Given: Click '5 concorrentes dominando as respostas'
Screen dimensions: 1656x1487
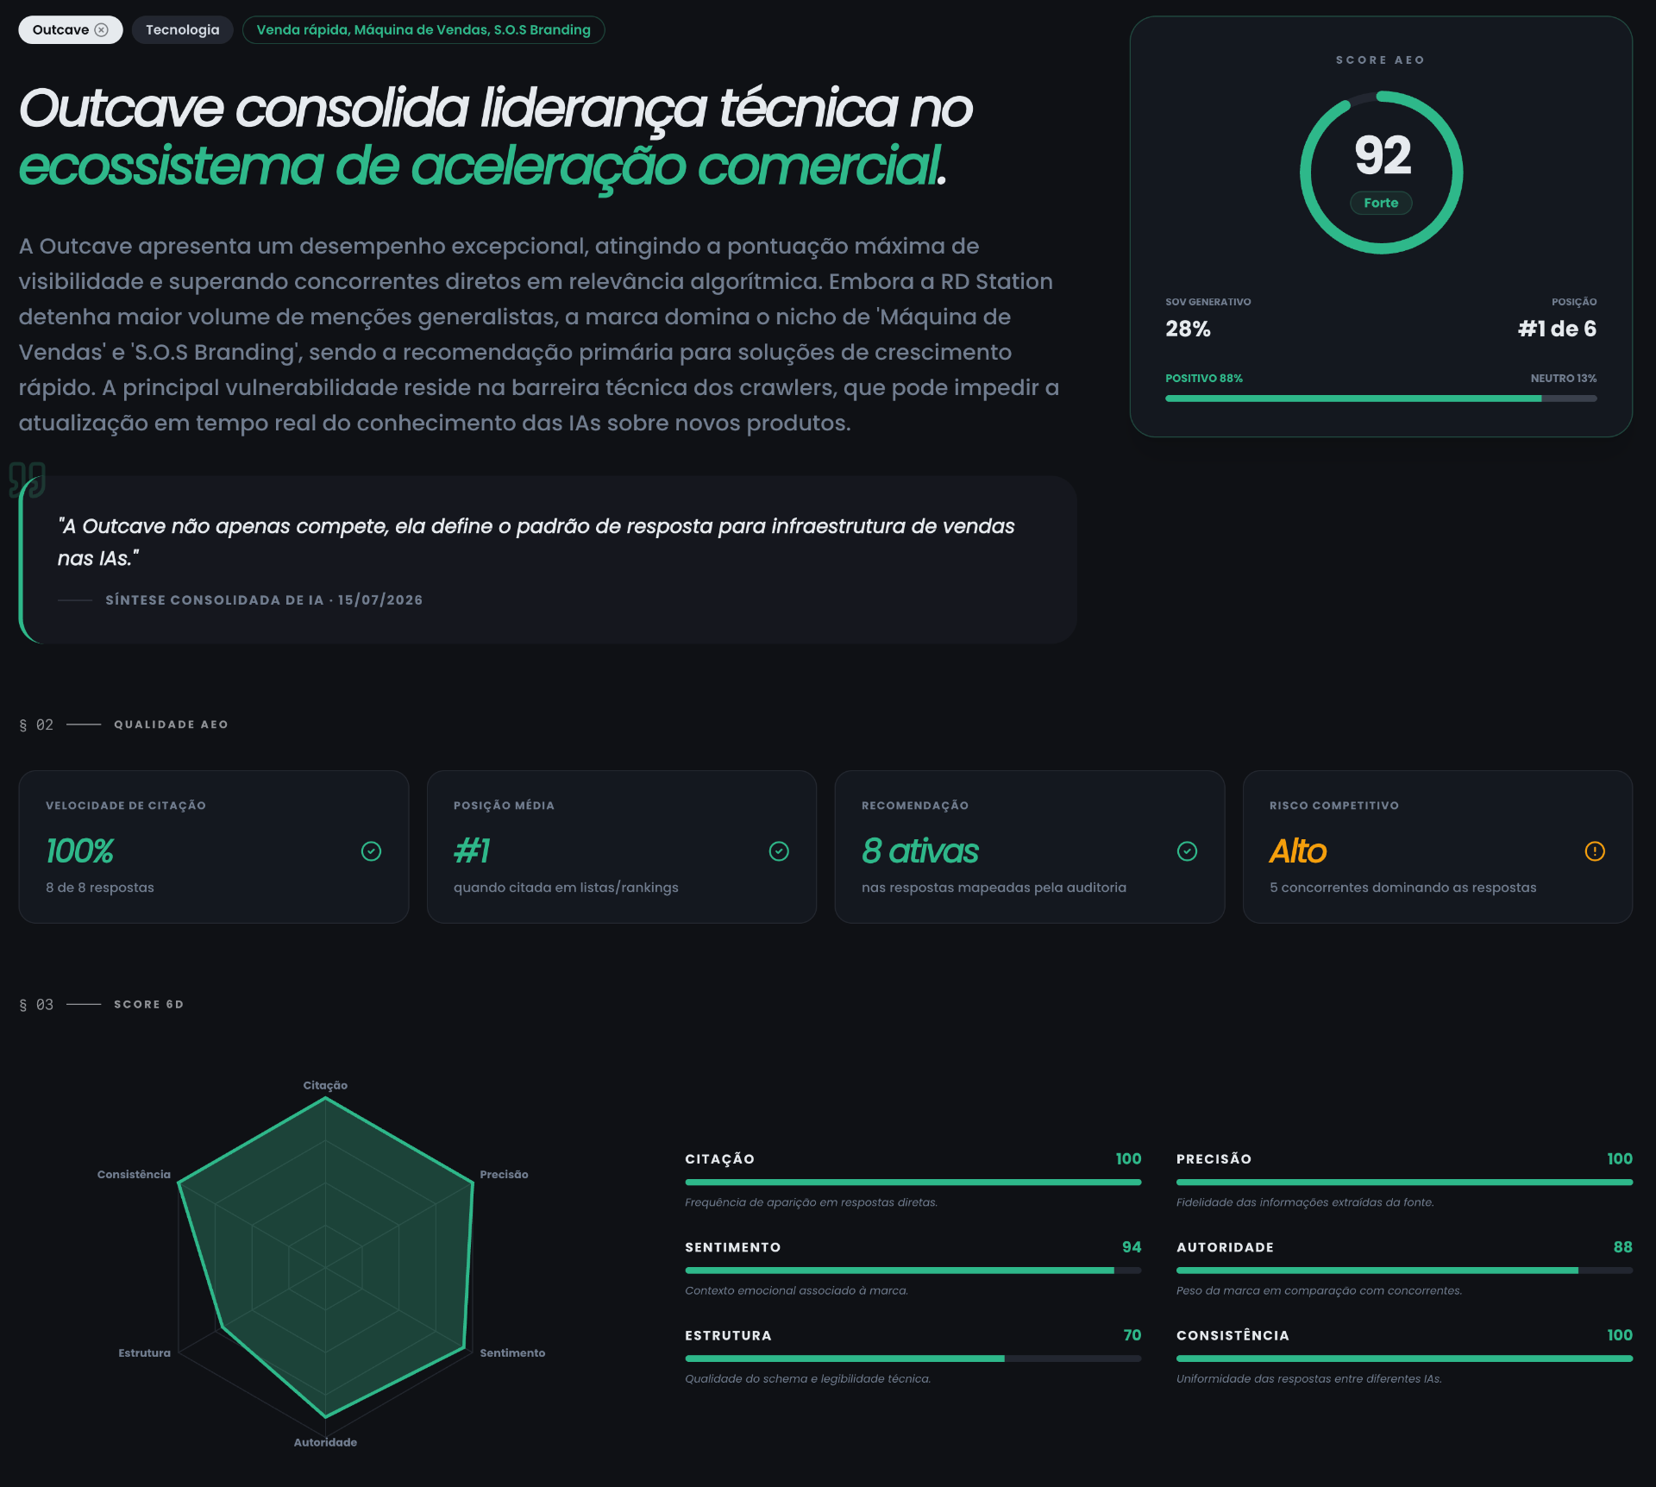Looking at the screenshot, I should click(x=1402, y=888).
